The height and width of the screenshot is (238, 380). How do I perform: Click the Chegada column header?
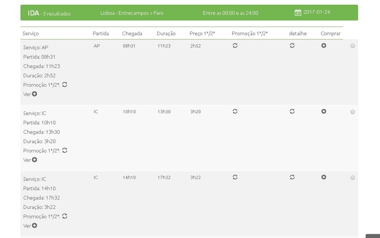click(132, 33)
